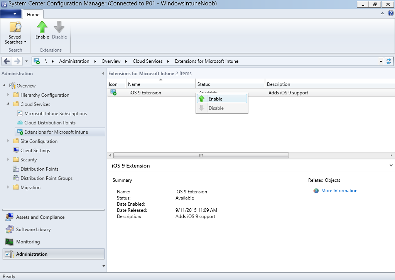Click the Extensions for Microsoft Intune tree icon
The width and height of the screenshot is (395, 280).
[x=20, y=132]
